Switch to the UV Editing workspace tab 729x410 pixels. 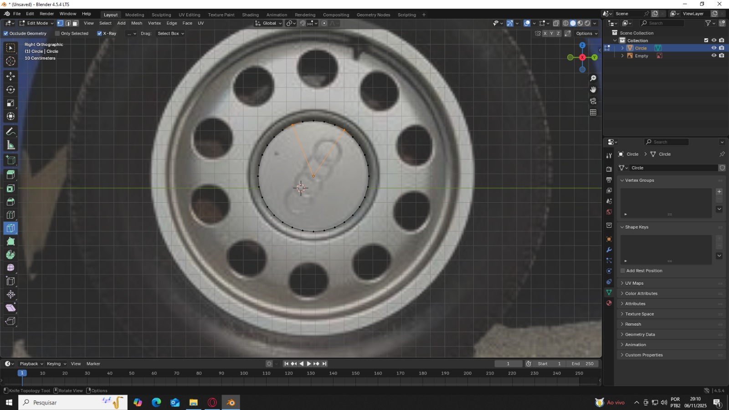(x=190, y=15)
